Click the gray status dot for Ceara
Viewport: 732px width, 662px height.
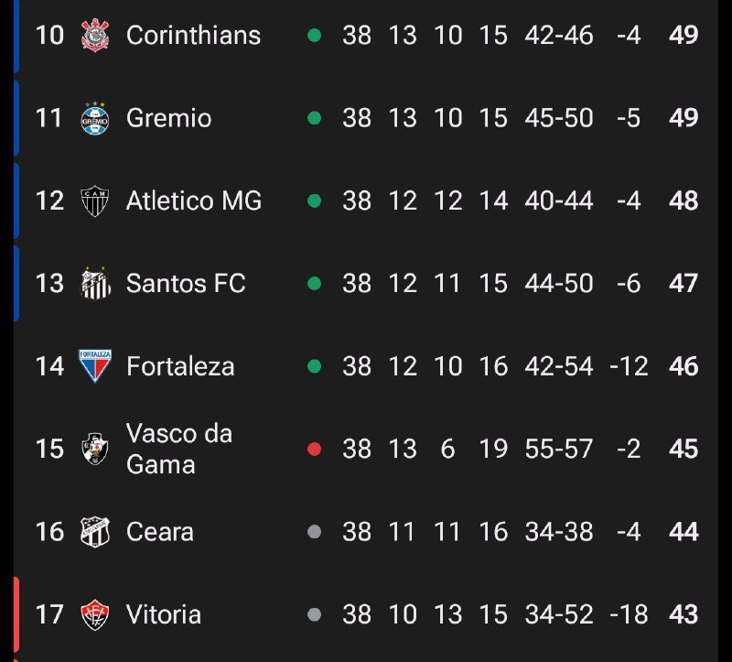[x=315, y=531]
